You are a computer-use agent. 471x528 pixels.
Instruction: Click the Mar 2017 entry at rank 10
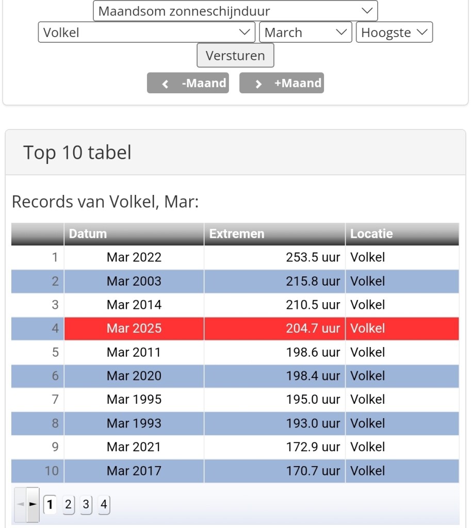pos(134,471)
